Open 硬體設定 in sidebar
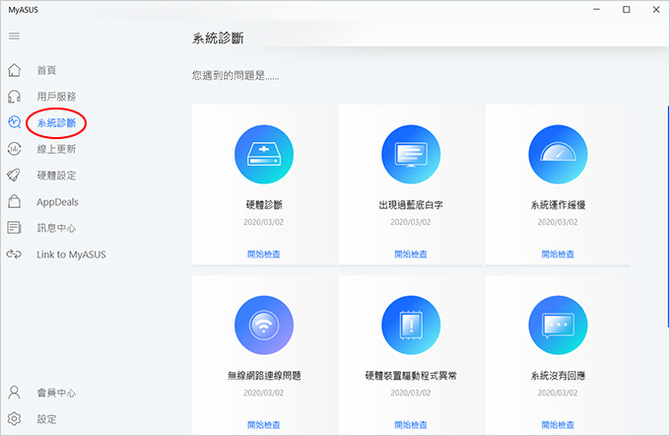The height and width of the screenshot is (436, 670). point(56,176)
